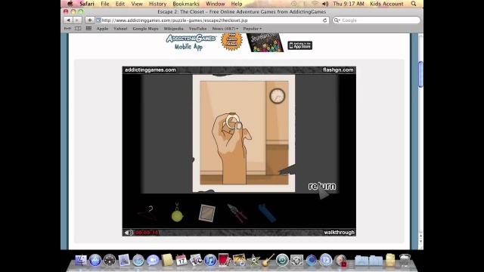
Task: Open the Yahoo! bookmark
Action: (x=120, y=29)
